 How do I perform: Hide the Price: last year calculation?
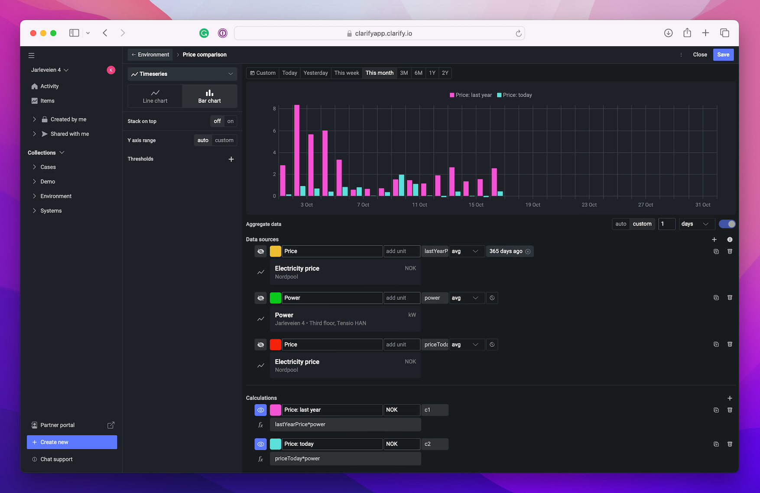tap(260, 410)
